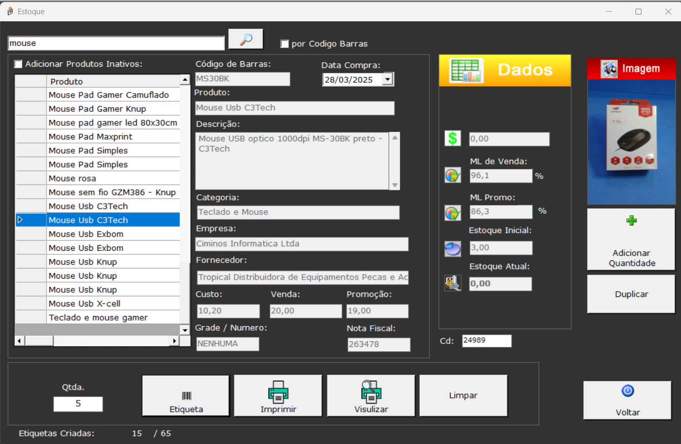This screenshot has height=444, width=681.
Task: Select Mouse sem fio GZM386 - Knup row
Action: (x=112, y=192)
